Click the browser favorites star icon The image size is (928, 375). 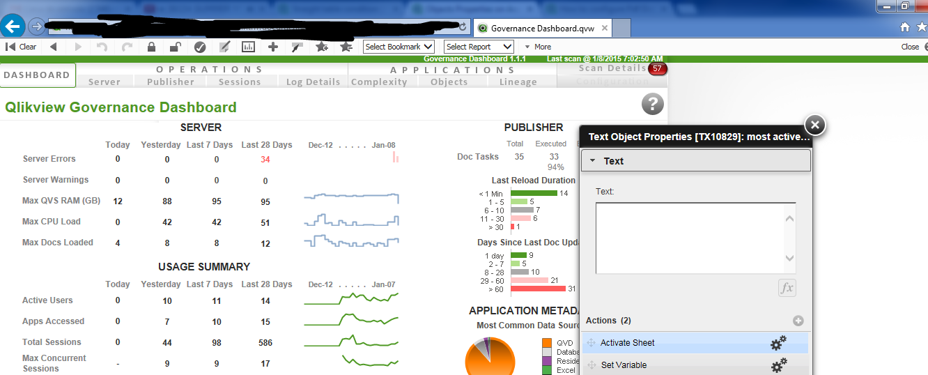point(921,27)
